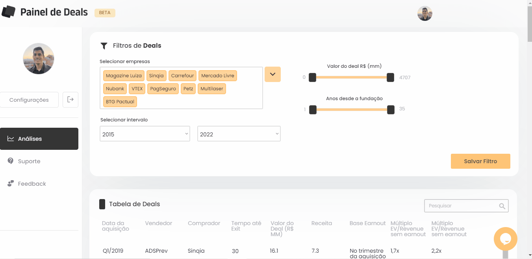Screen dimensions: 532x259
Task: Click the Sinqia buyer cell in table
Action: coord(196,251)
